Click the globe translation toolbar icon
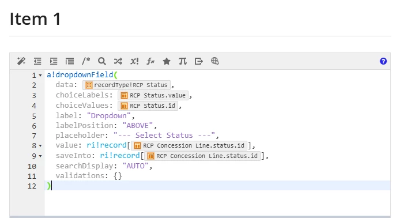The image size is (403, 218). 215,61
